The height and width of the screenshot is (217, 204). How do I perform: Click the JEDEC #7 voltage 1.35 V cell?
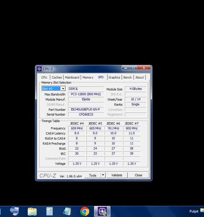(x=132, y=164)
